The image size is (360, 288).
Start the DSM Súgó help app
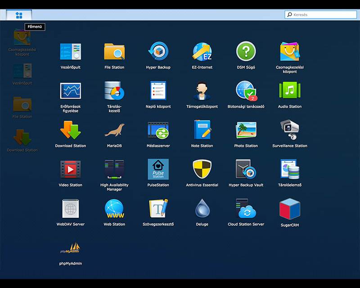[246, 51]
